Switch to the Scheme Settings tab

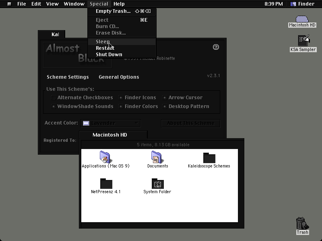click(68, 77)
